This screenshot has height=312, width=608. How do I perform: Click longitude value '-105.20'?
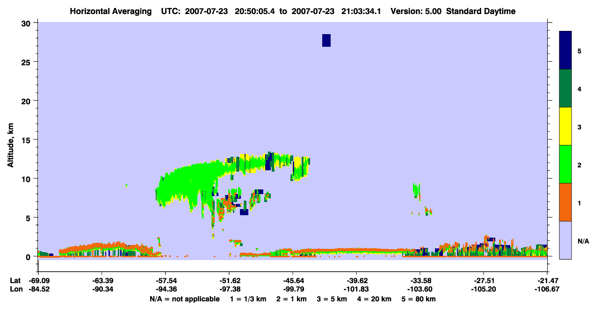coord(484,289)
